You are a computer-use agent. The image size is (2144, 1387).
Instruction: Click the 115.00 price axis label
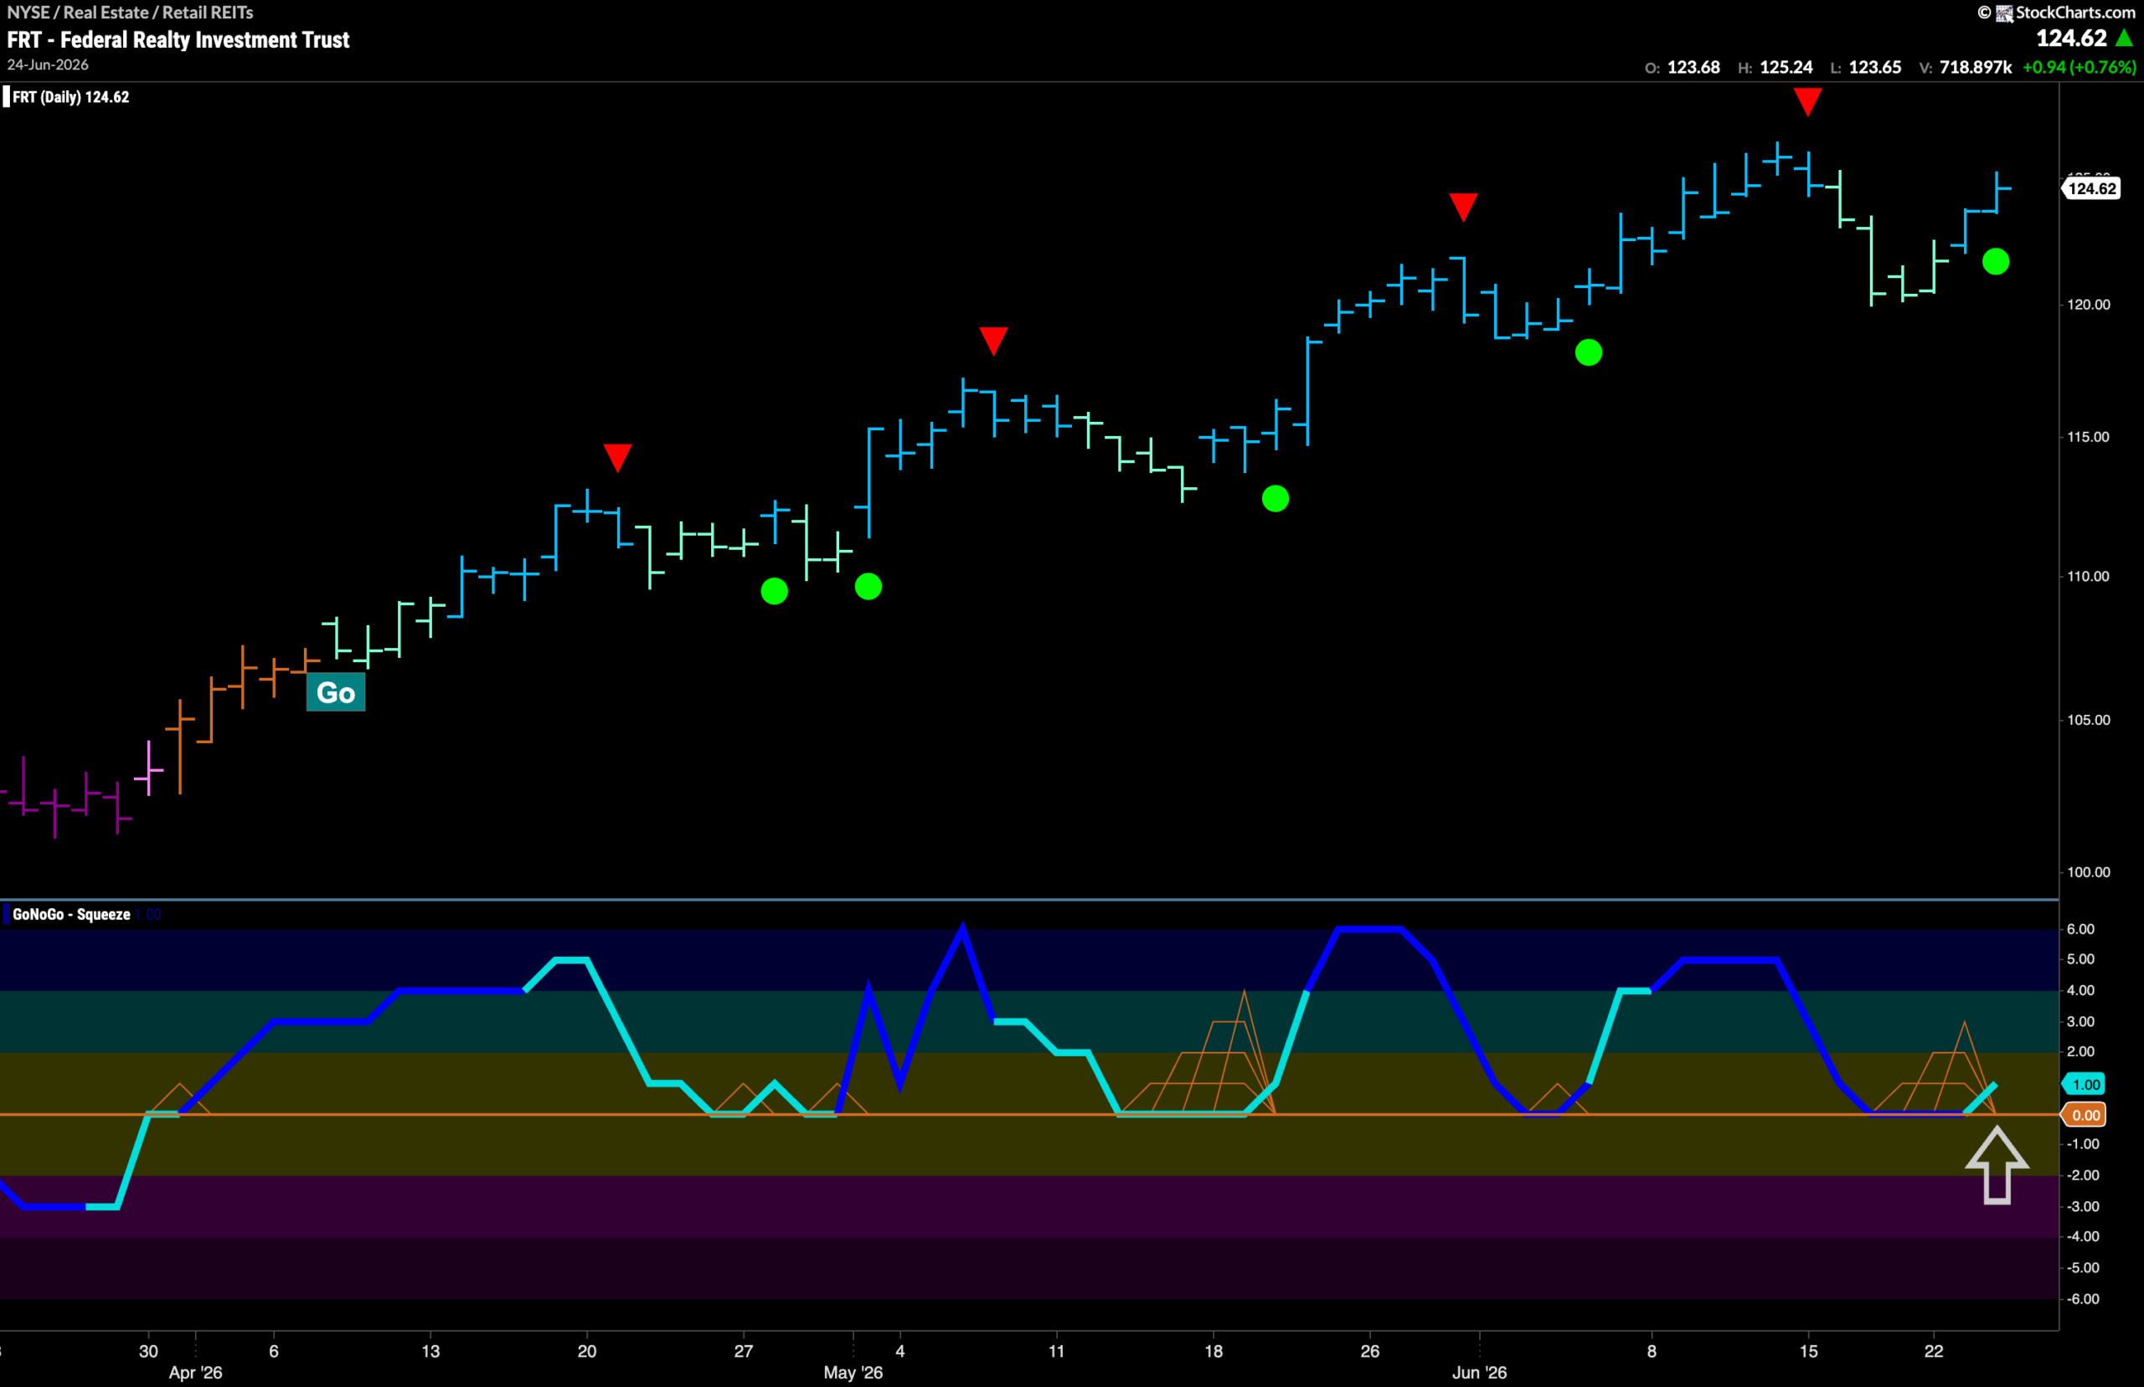[x=2088, y=437]
